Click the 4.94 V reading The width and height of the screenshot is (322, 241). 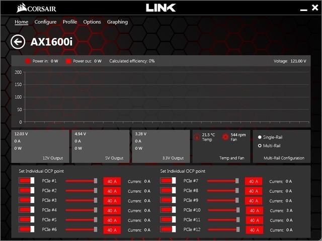pos(80,134)
